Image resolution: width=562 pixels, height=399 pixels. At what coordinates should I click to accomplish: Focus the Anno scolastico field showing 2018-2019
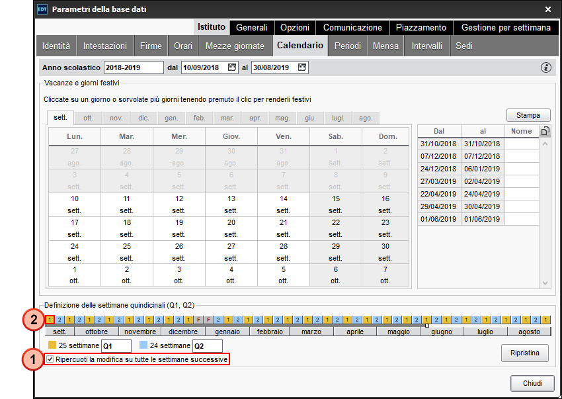[134, 67]
